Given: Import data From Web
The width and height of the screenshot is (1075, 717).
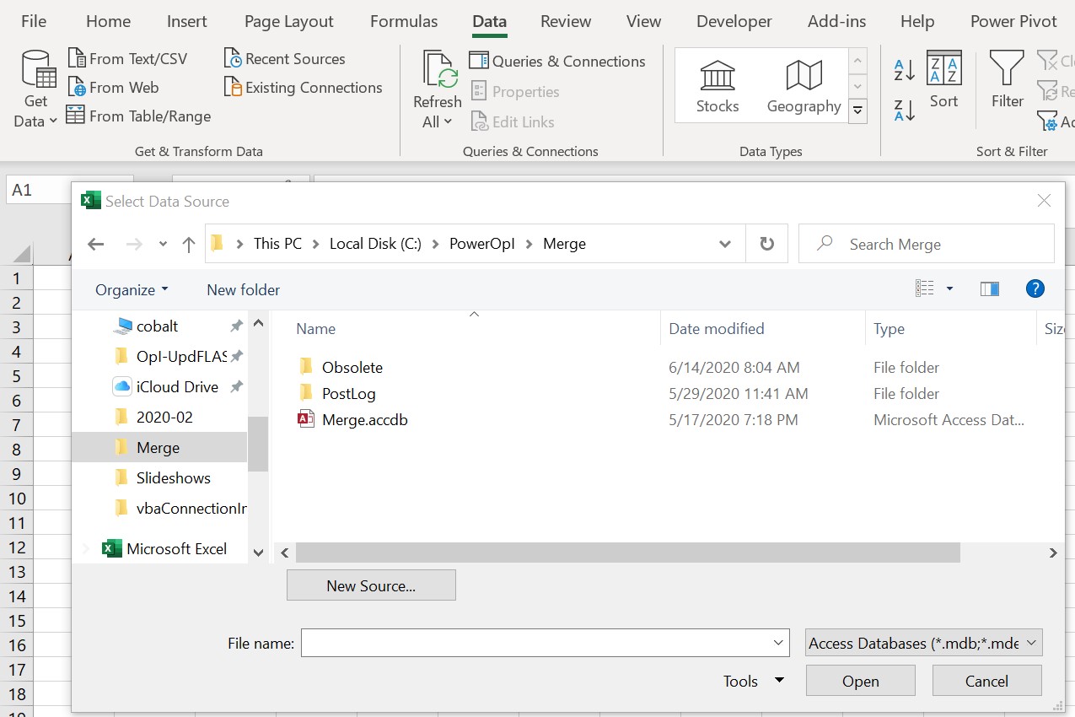Looking at the screenshot, I should pos(113,88).
